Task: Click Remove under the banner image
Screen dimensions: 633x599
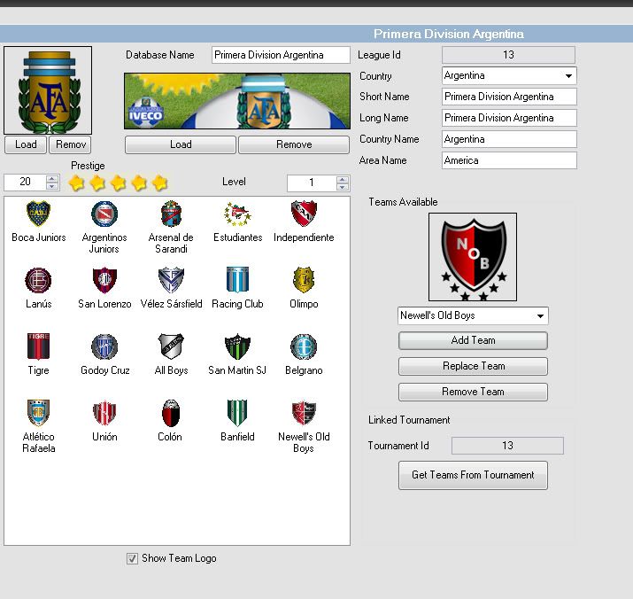Action: point(294,144)
